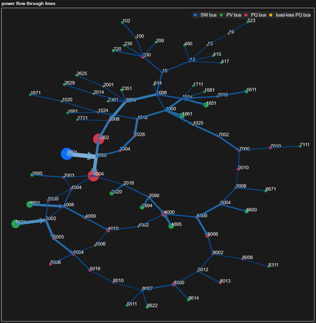
Task: Click the PV bus node 4695
Action: (x=171, y=226)
